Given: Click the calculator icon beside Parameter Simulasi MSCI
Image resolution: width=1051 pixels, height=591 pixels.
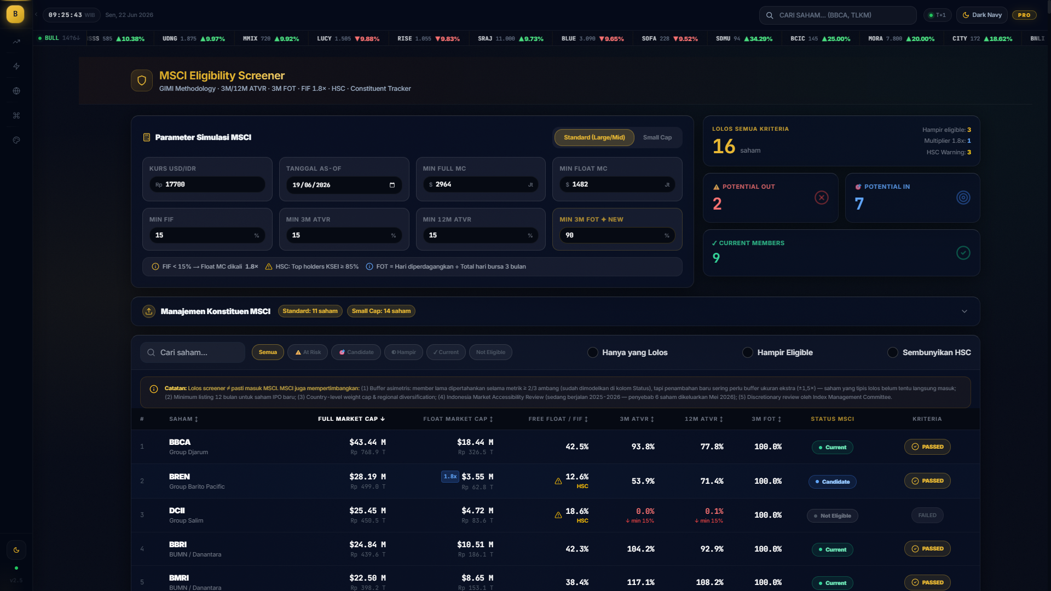Looking at the screenshot, I should click(x=147, y=137).
